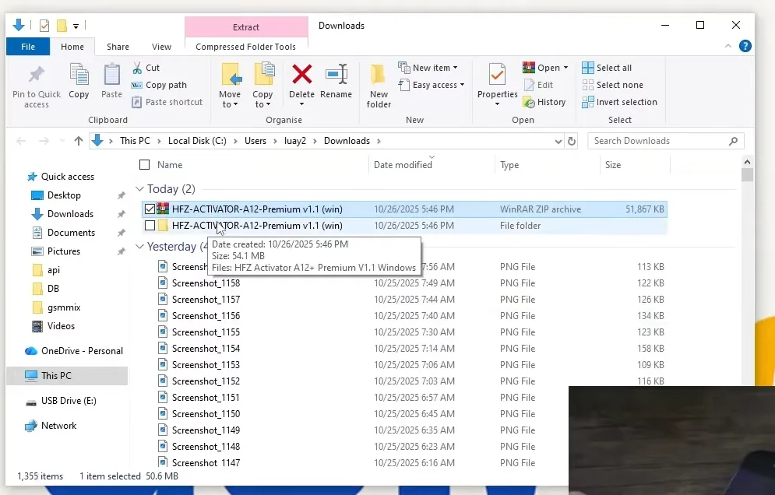Uncheck the WinRAR ZIP archive row checkbox

(x=150, y=209)
